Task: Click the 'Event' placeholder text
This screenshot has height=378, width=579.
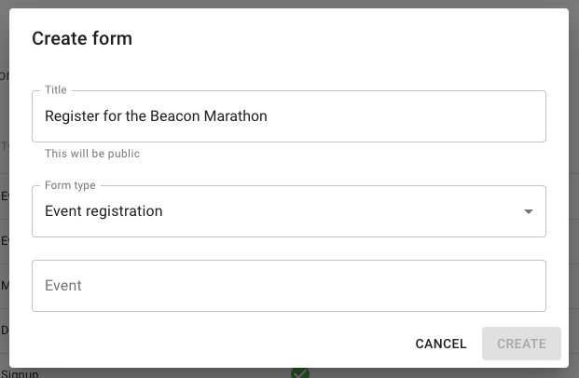Action: pyautogui.click(x=63, y=286)
